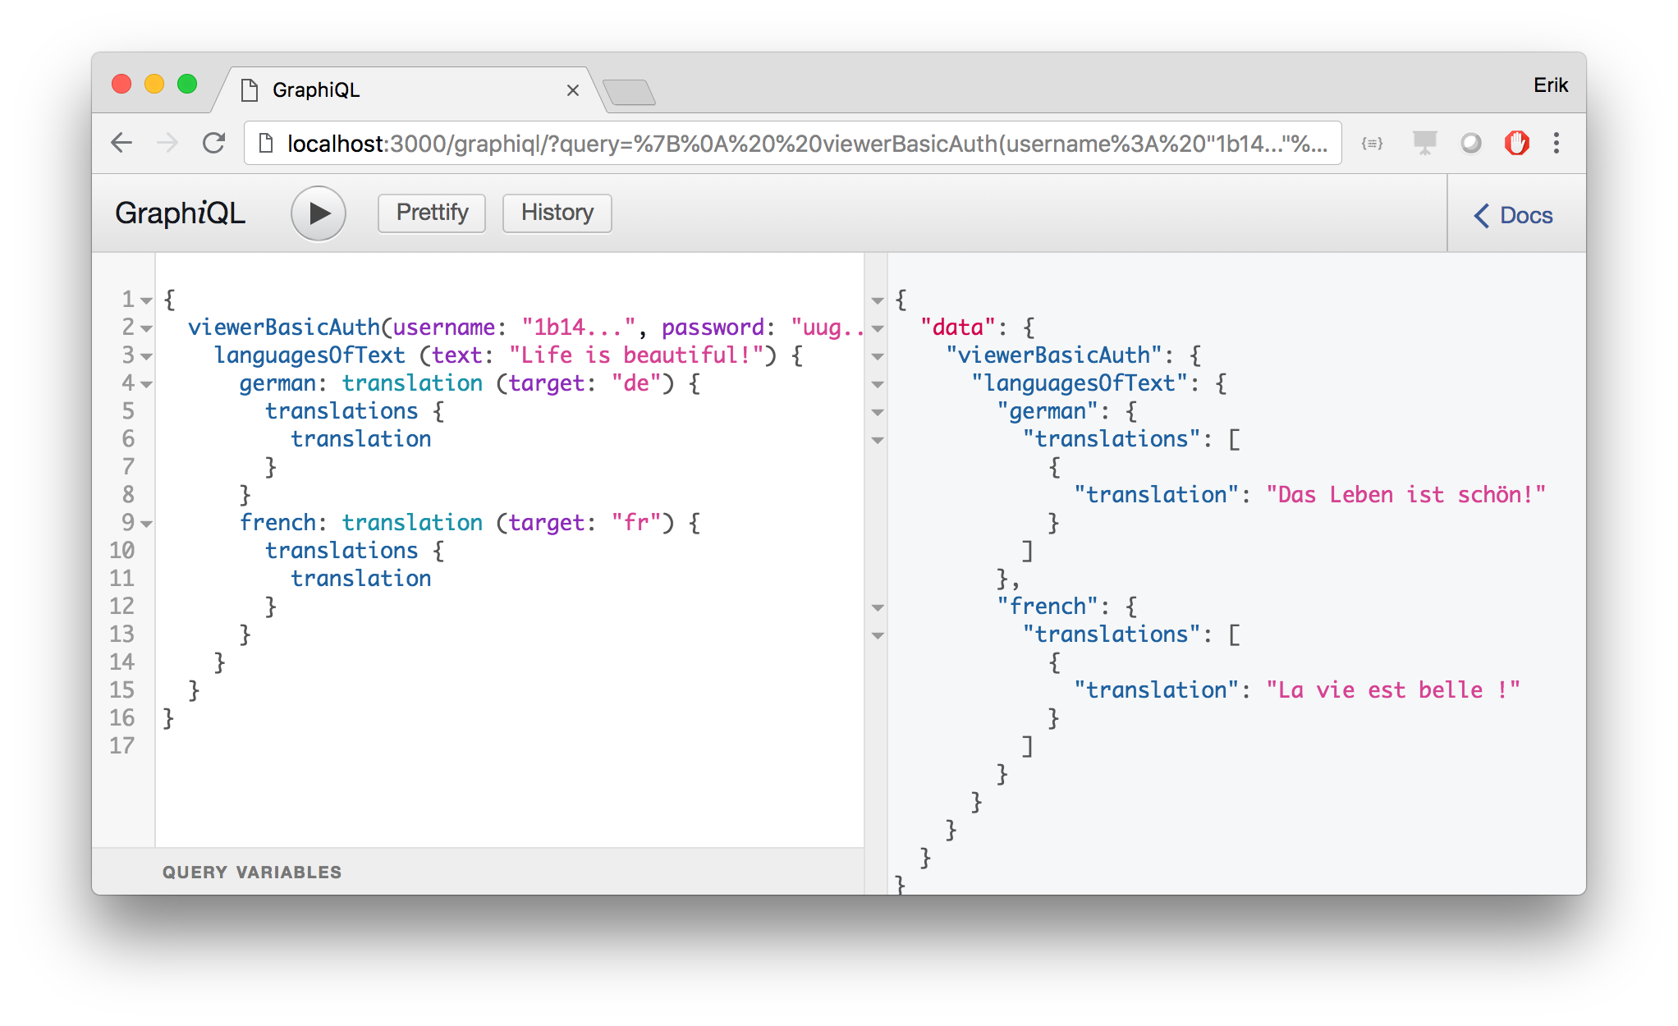Close the GraphiQL browser tab

pyautogui.click(x=573, y=90)
